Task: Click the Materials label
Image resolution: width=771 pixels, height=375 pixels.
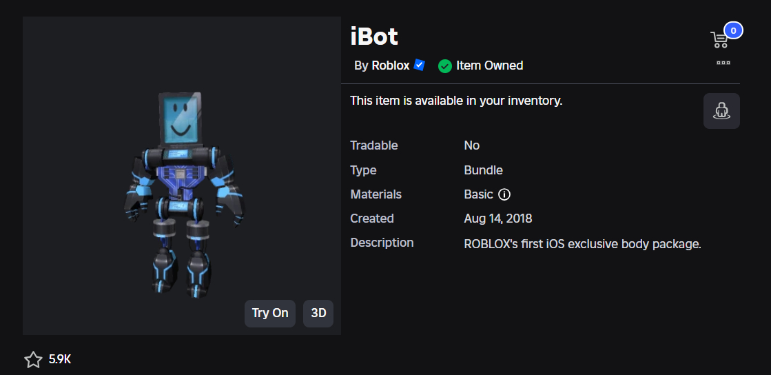Action: point(376,194)
